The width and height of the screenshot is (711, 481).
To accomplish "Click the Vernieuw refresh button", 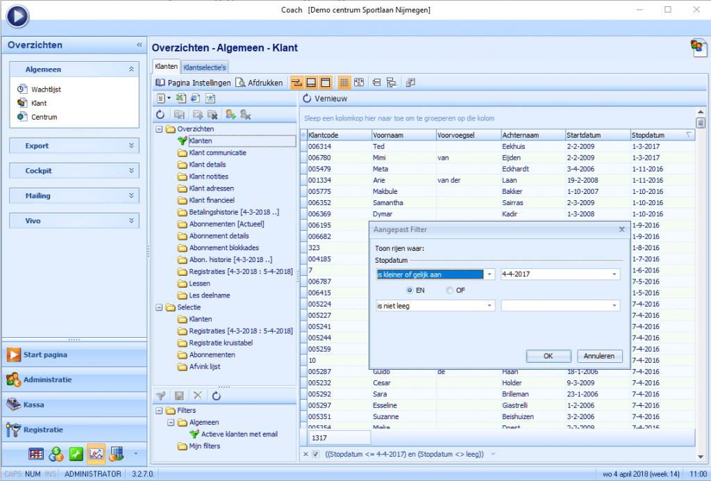I will tap(326, 99).
